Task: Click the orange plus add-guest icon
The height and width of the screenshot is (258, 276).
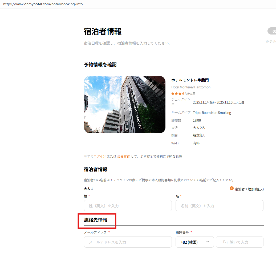Action: (232, 188)
